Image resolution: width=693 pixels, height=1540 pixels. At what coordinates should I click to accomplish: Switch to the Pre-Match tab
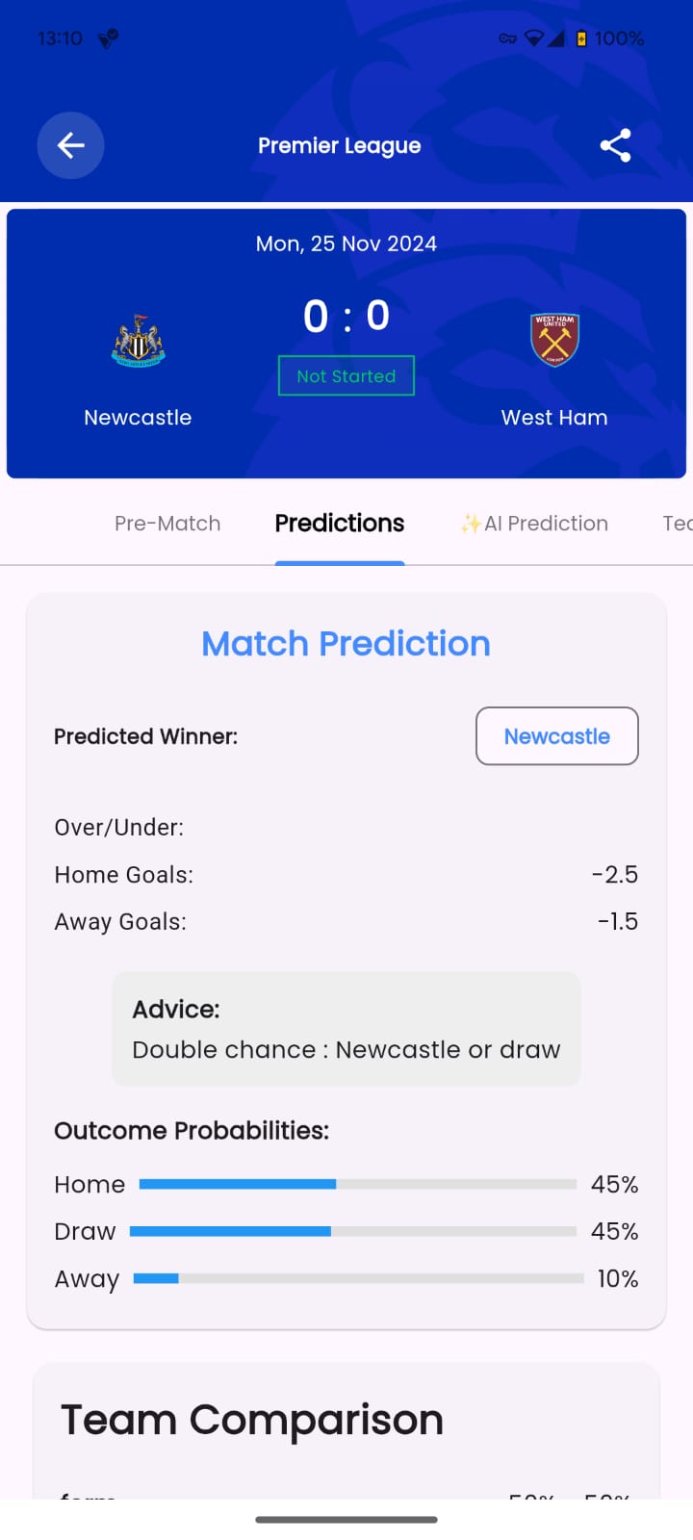tap(167, 523)
